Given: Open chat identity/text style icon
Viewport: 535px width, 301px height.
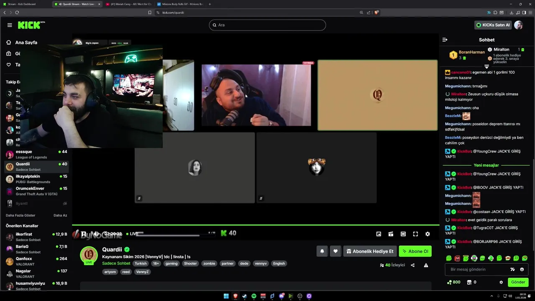Looking at the screenshot, I should tap(512, 269).
